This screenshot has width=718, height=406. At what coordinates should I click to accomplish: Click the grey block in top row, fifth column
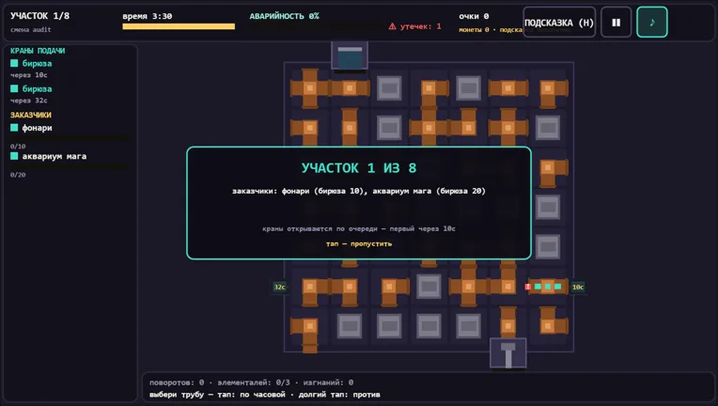pos(468,88)
